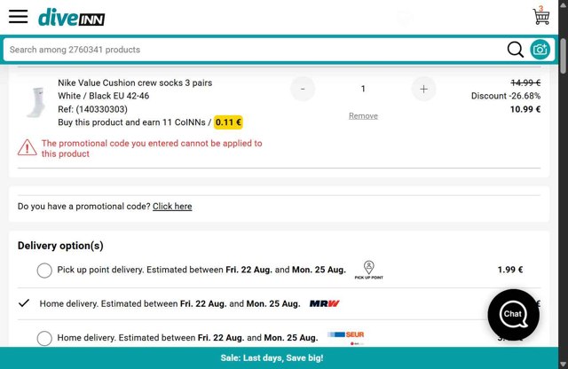568x369 pixels.
Task: Click the 10.99 € discounted price
Action: [x=525, y=109]
